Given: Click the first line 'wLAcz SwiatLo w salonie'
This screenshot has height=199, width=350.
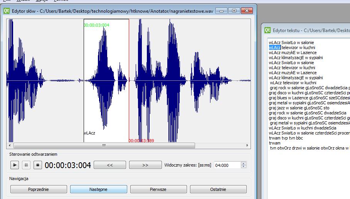Looking at the screenshot, I should pyautogui.click(x=291, y=43).
